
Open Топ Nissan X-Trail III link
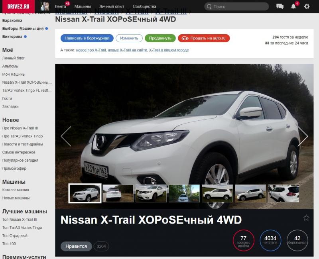tap(20, 220)
